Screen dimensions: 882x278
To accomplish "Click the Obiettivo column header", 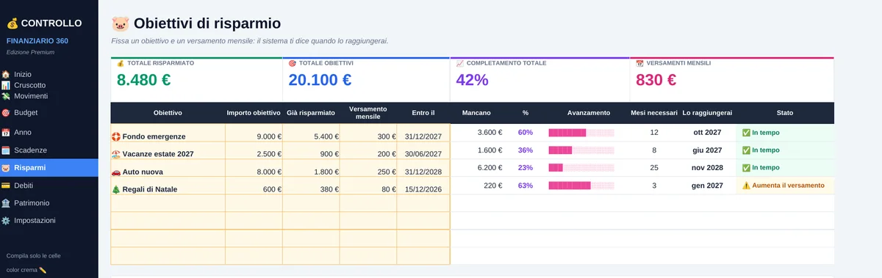I will tap(168, 113).
